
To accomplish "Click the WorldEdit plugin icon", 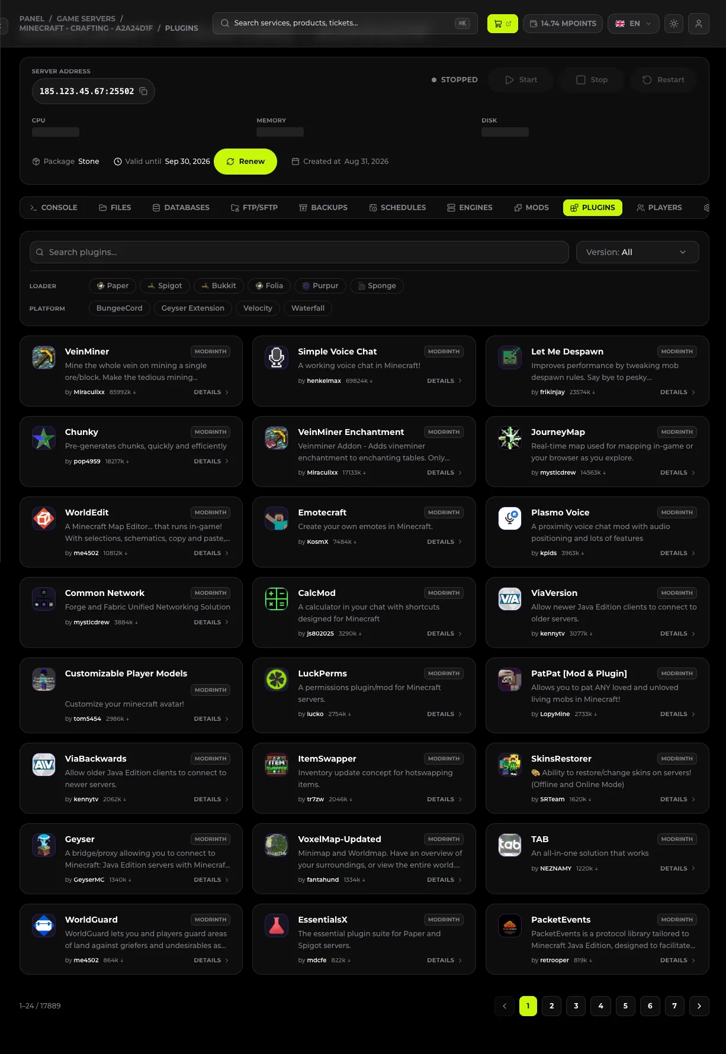I will (44, 518).
